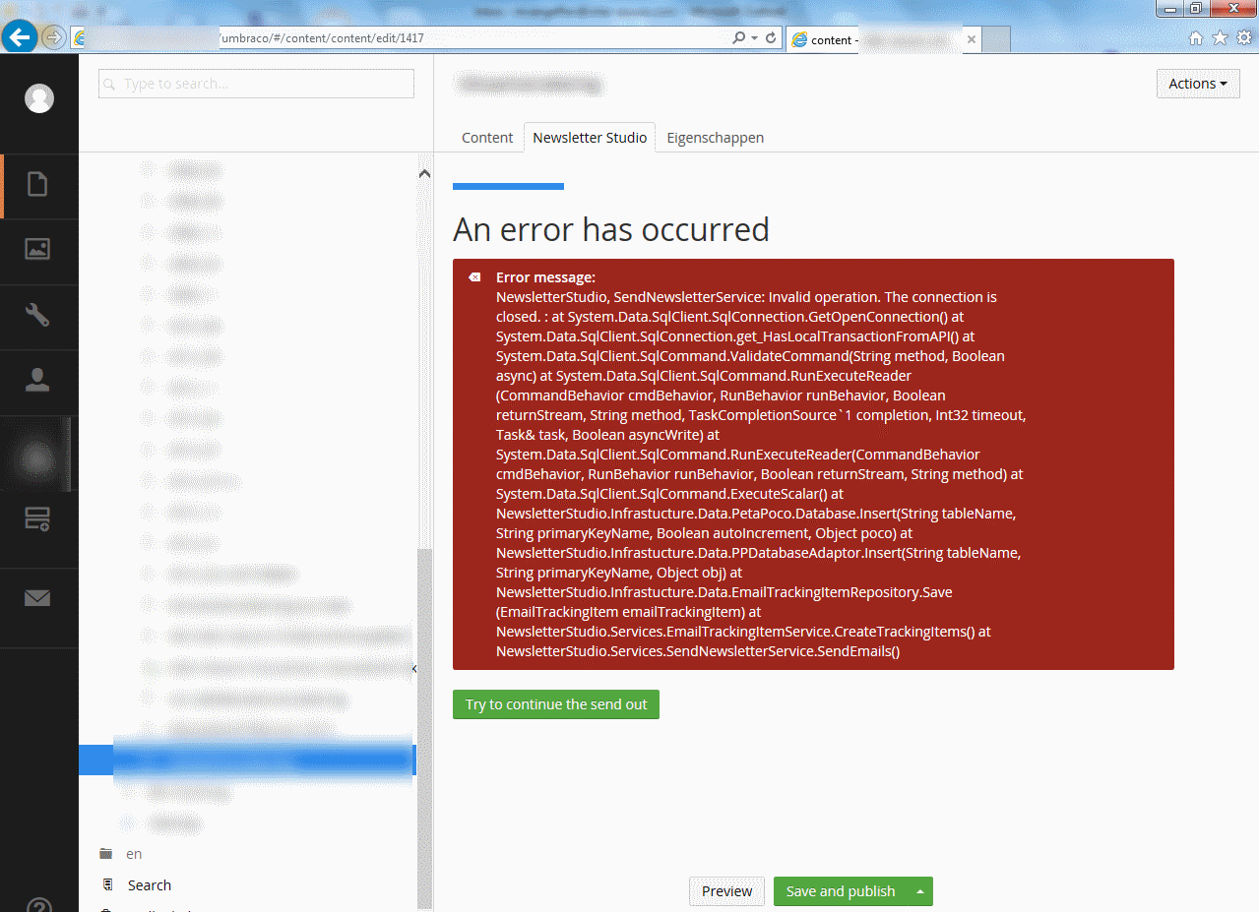Open Favorites with the star icon
The width and height of the screenshot is (1259, 912).
(x=1220, y=38)
